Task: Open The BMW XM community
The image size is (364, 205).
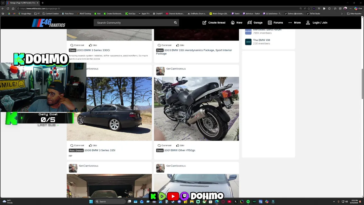Action: [x=261, y=40]
